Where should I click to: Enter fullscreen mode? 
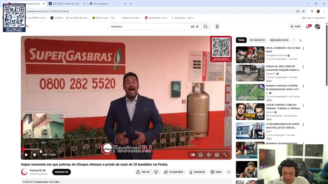coord(225,155)
